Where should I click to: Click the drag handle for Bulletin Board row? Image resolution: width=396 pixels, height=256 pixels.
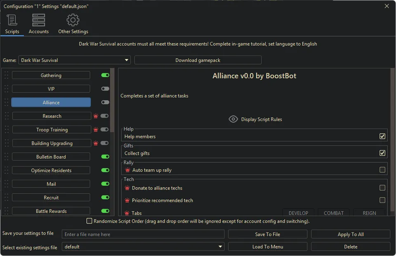coord(6,156)
